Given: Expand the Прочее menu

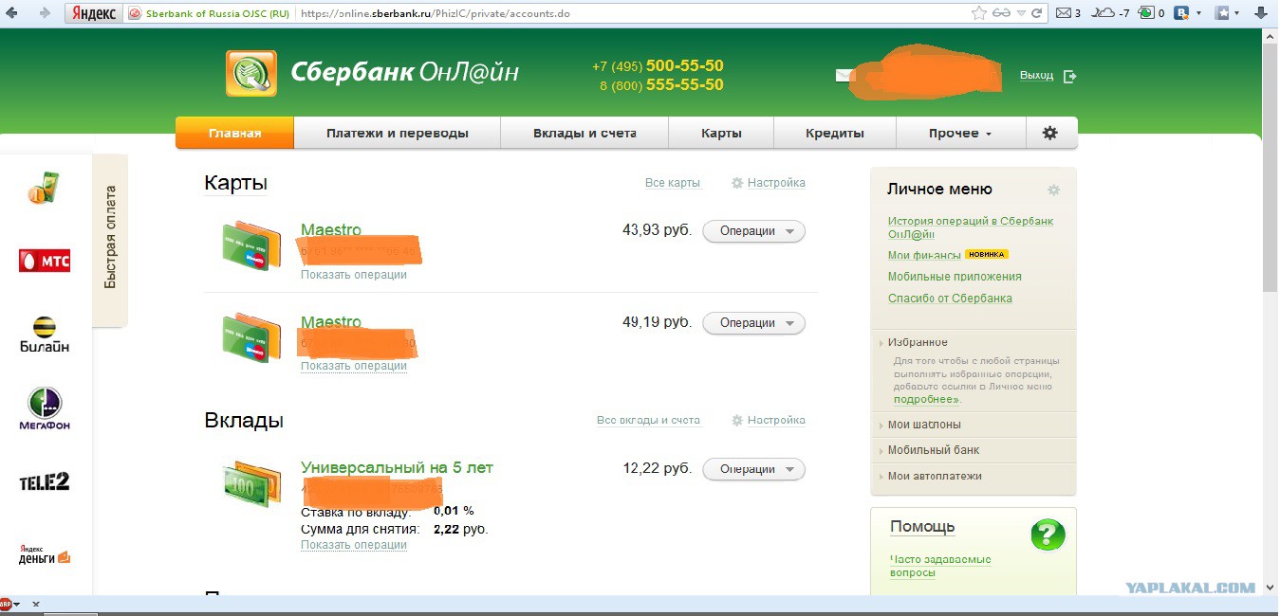Looking at the screenshot, I should 960,134.
